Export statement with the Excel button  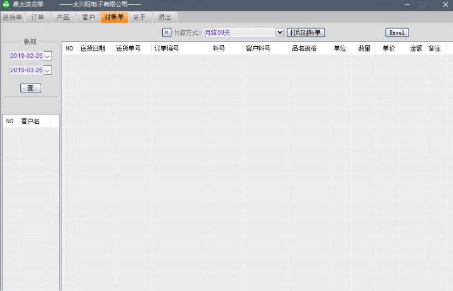[x=397, y=32]
